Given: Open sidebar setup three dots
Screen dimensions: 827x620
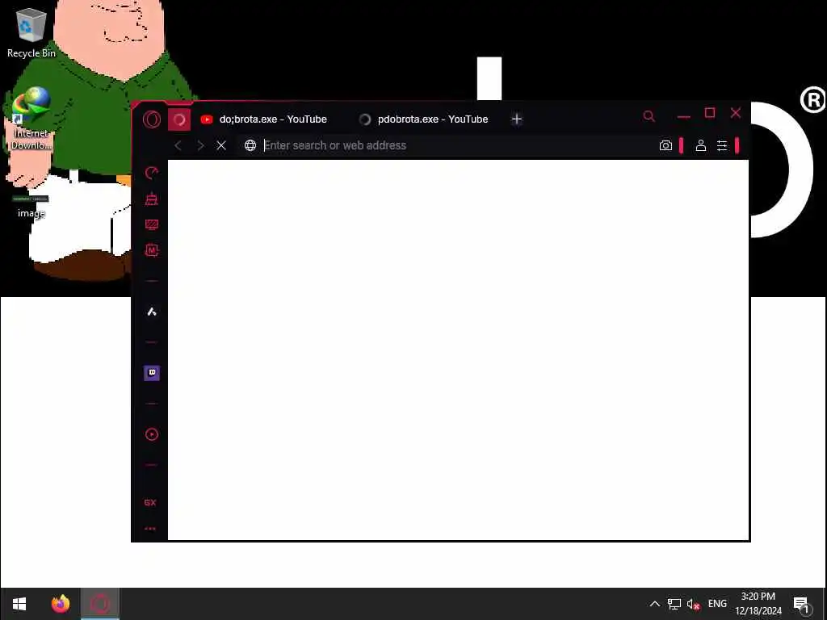Looking at the screenshot, I should pos(150,528).
